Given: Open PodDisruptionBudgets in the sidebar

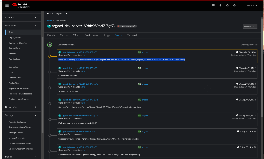Looking at the screenshot, I should (19, 99).
